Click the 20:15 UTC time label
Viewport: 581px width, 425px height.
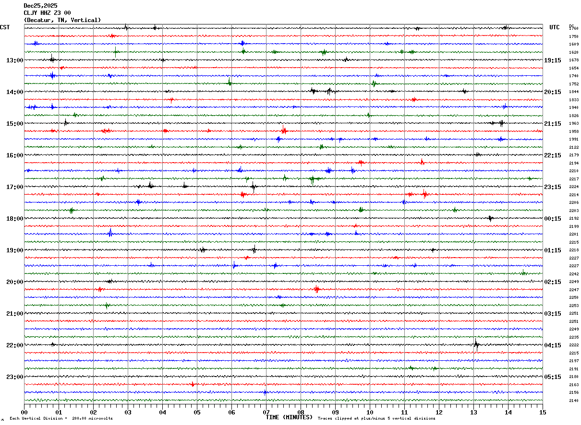[552, 92]
